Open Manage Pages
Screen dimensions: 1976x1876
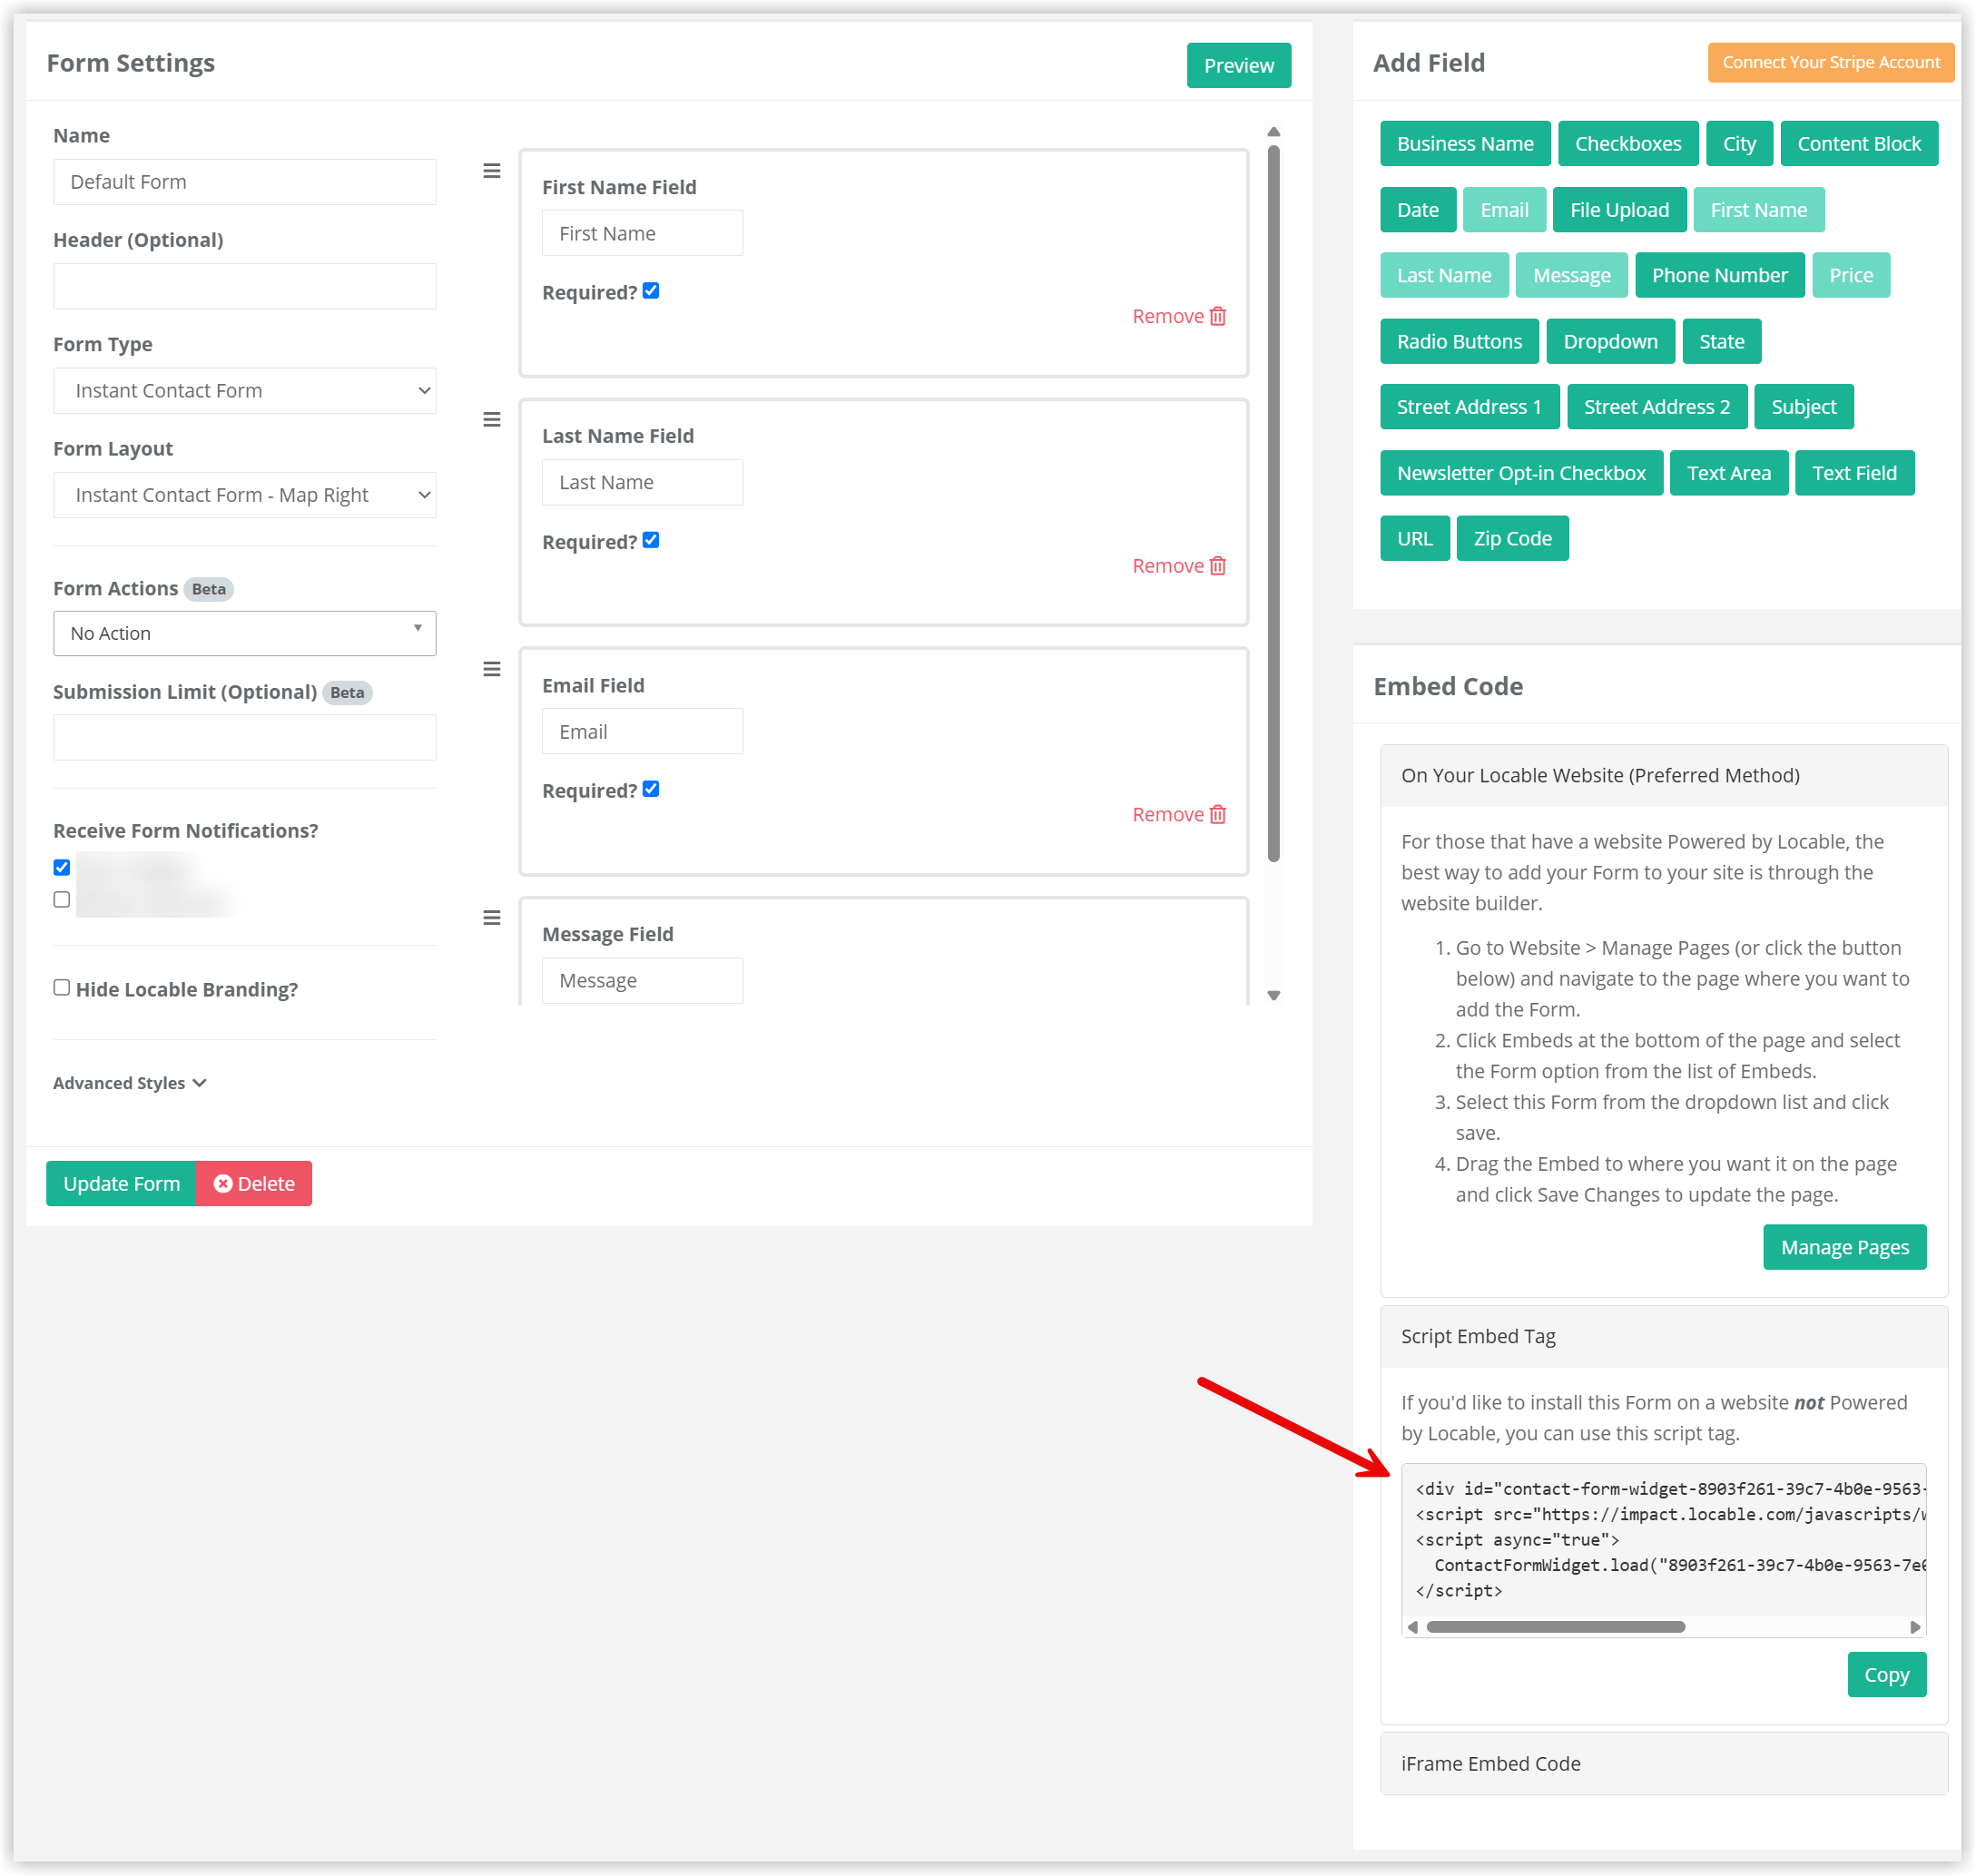coord(1845,1248)
